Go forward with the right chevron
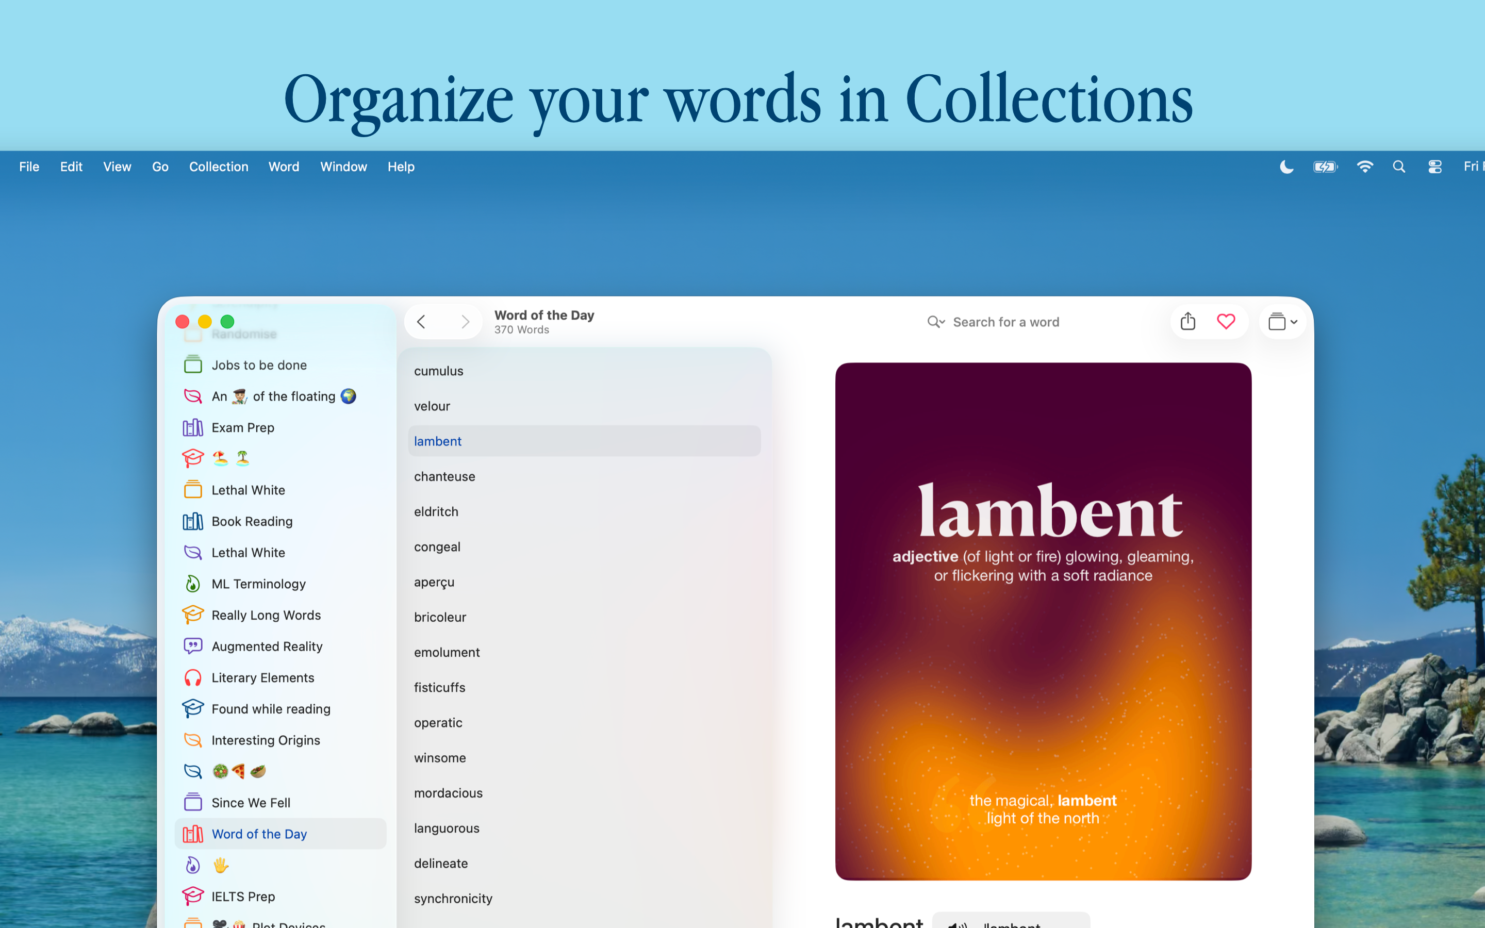 pos(465,322)
